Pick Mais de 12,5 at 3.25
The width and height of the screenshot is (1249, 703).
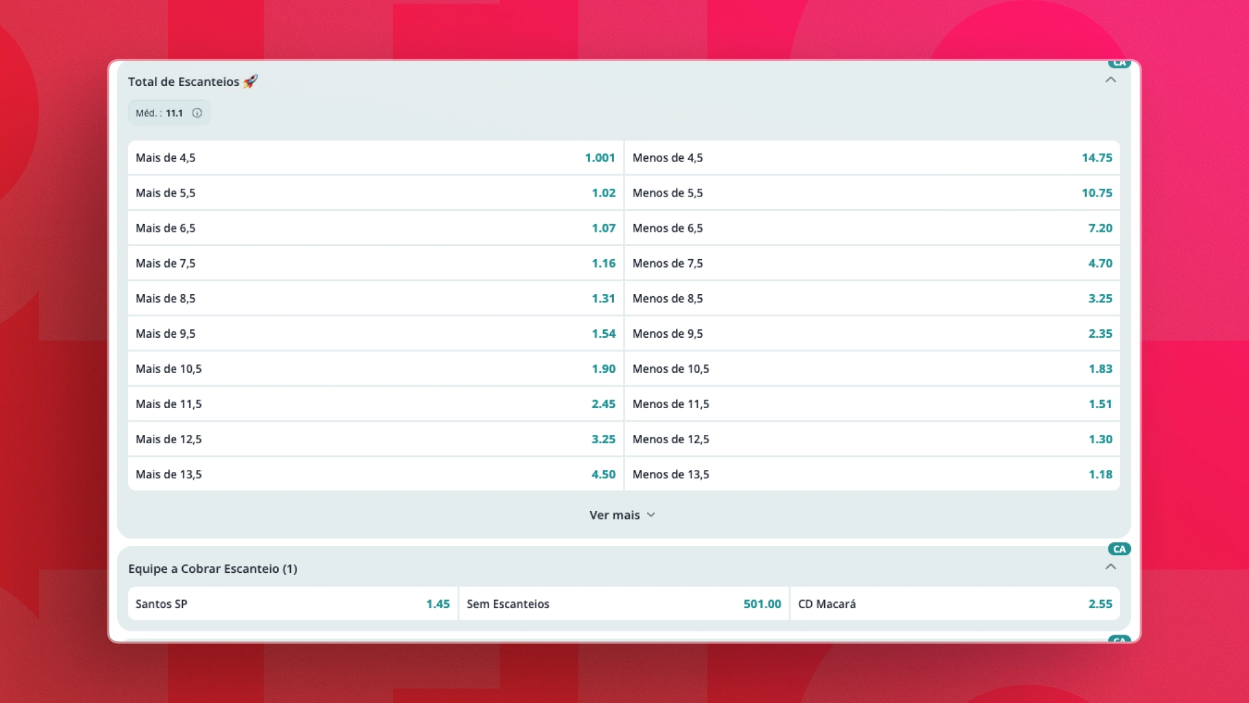click(375, 439)
